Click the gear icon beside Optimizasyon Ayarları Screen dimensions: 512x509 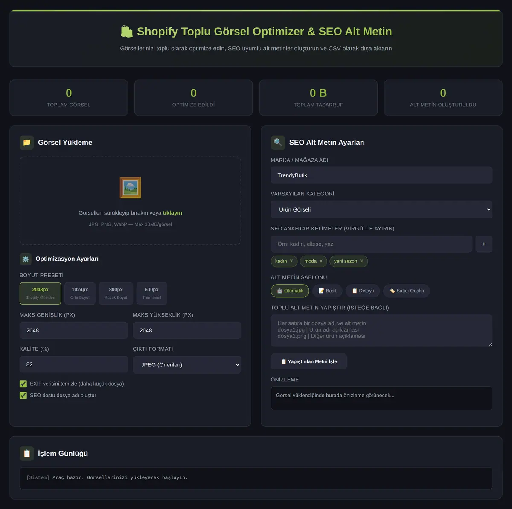[26, 259]
